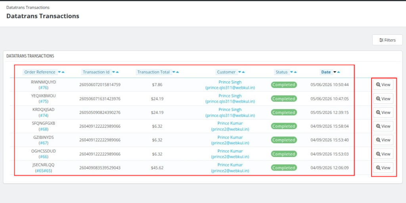View transaction for order SFQNGFGXB
The width and height of the screenshot is (406, 203).
[383, 126]
